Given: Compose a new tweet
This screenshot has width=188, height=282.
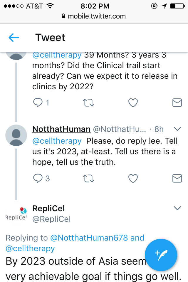Looking at the screenshot, I should pos(161,254).
